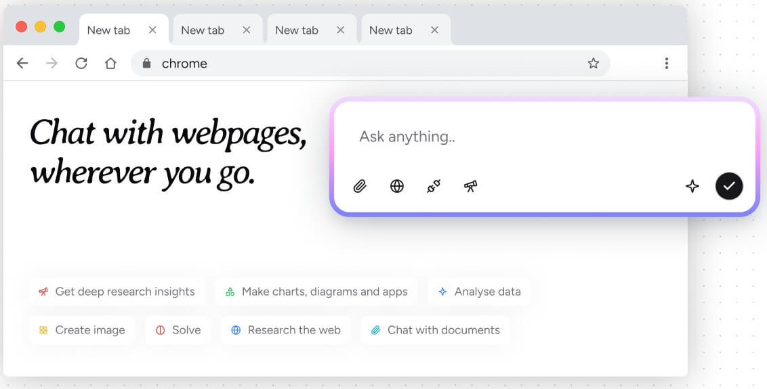Switch to the third New tab
Image resolution: width=767 pixels, height=389 pixels.
(312, 30)
